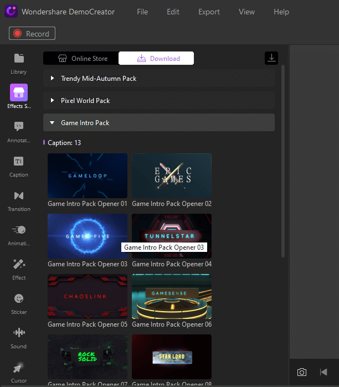Select the GAMELOOP Opener 01 thumbnail
This screenshot has height=387, width=339.
88,176
